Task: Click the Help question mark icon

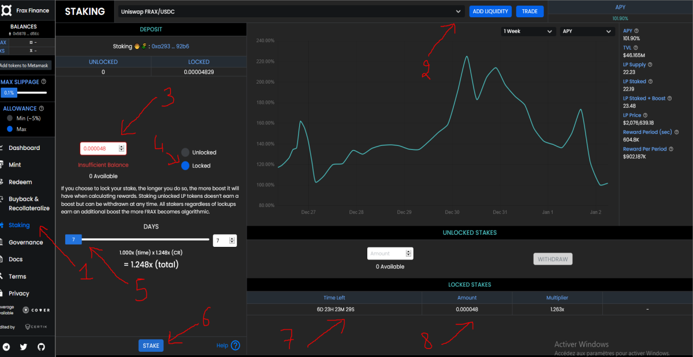Action: tap(235, 345)
